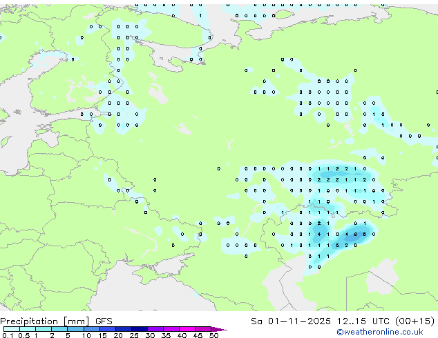Click the [mm] unit label
The image size is (438, 338).
tap(77, 321)
